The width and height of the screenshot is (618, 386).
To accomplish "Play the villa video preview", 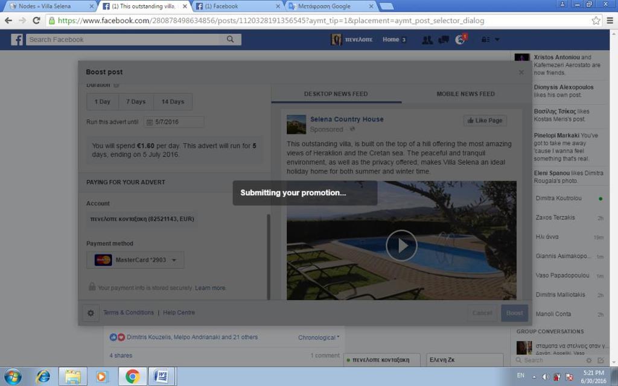I will [401, 245].
